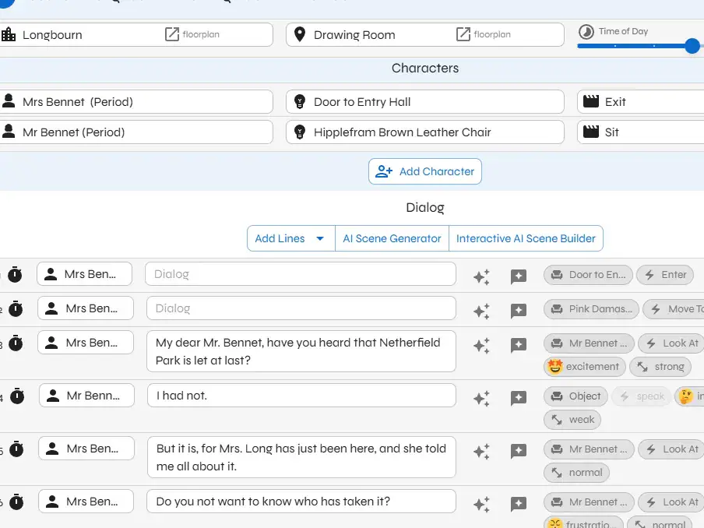Click the Add Character button

tap(424, 171)
